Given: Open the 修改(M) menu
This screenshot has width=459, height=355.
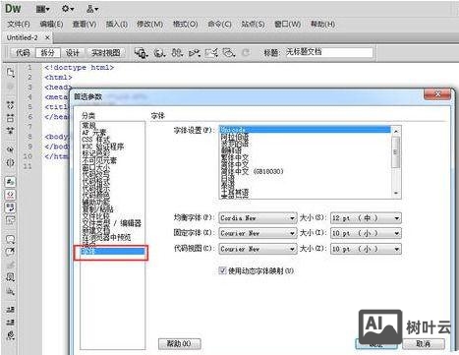Looking at the screenshot, I should coord(149,24).
